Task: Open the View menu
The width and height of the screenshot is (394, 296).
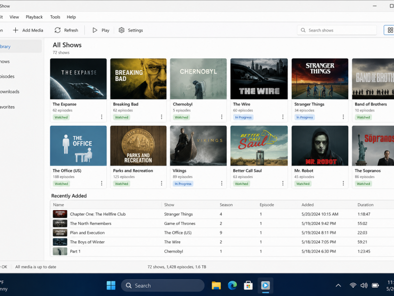Action: pyautogui.click(x=14, y=17)
